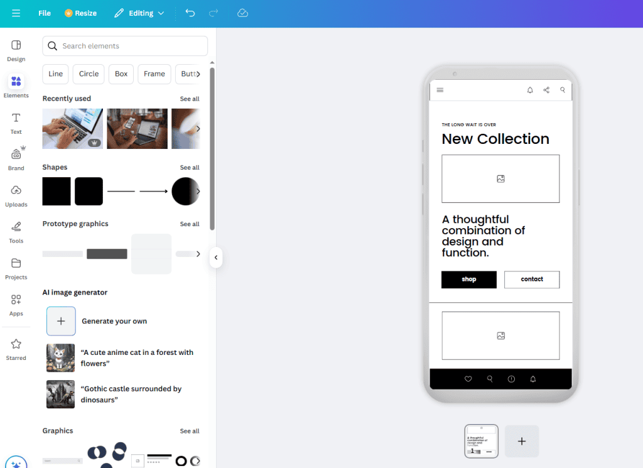Insert the phone and laptop photo
This screenshot has width=643, height=468.
(x=137, y=129)
